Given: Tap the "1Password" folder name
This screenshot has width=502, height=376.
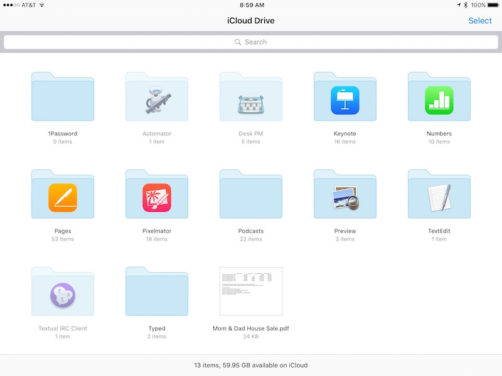Looking at the screenshot, I should (63, 133).
